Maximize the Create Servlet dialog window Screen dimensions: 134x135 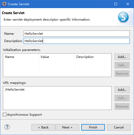[x=116, y=4]
